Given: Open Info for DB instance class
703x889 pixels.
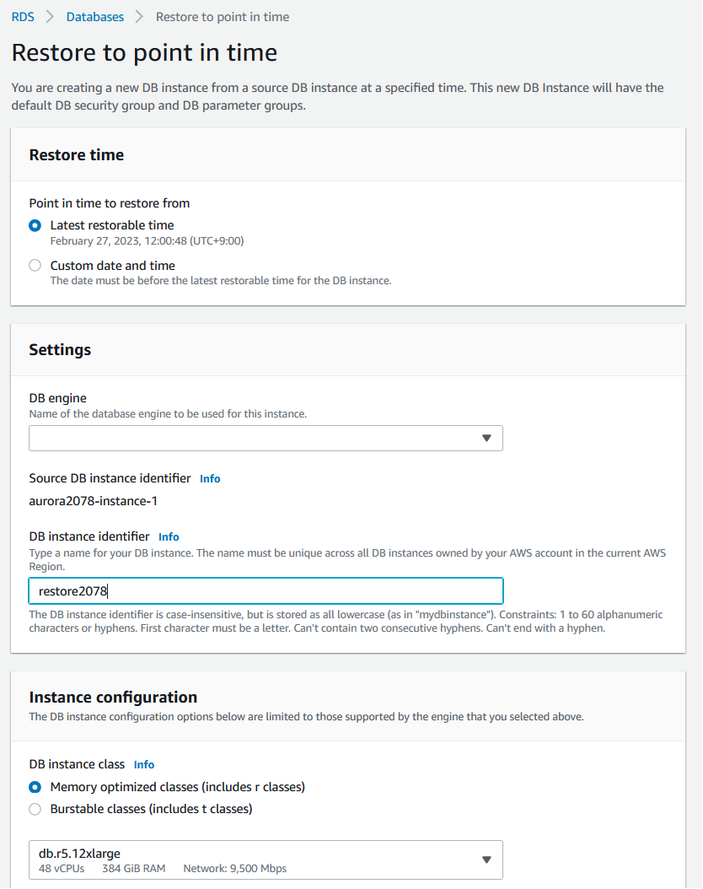Looking at the screenshot, I should [x=144, y=765].
